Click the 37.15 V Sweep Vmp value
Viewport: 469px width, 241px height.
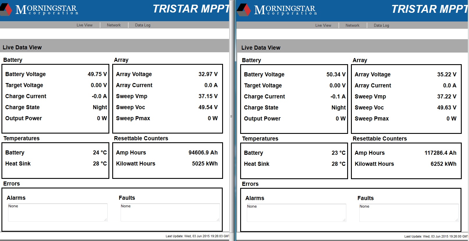[208, 96]
